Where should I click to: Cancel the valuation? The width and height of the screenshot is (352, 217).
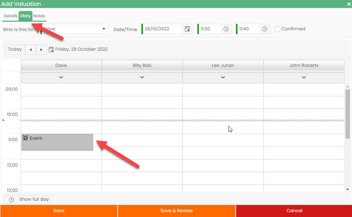tap(294, 210)
